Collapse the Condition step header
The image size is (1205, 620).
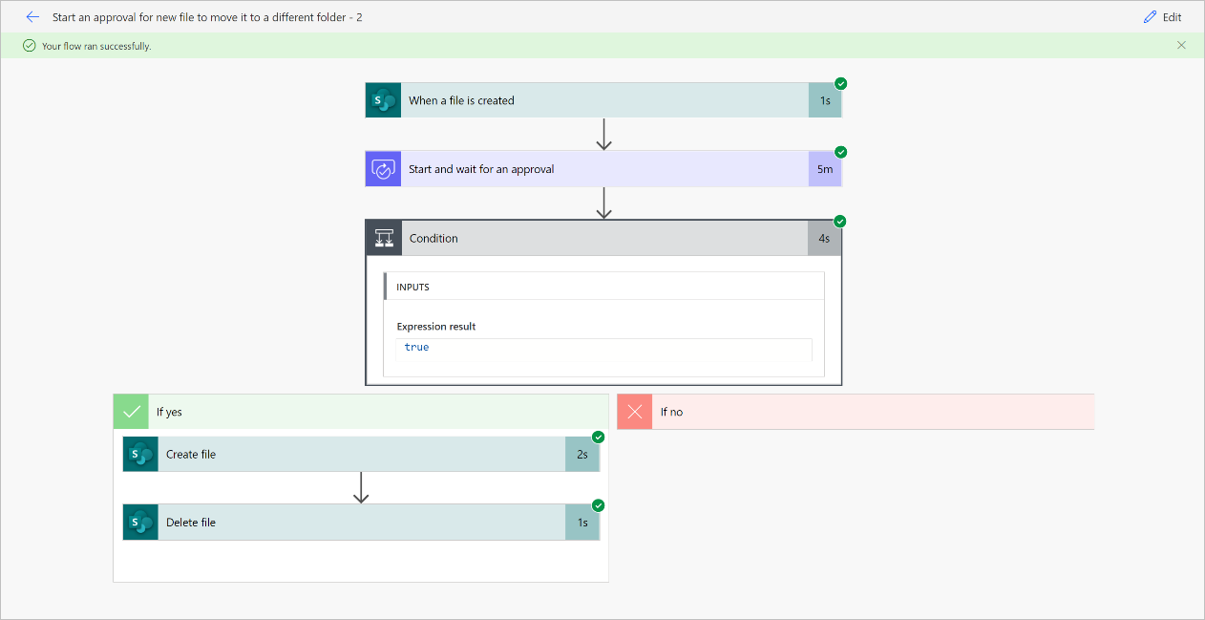point(603,238)
